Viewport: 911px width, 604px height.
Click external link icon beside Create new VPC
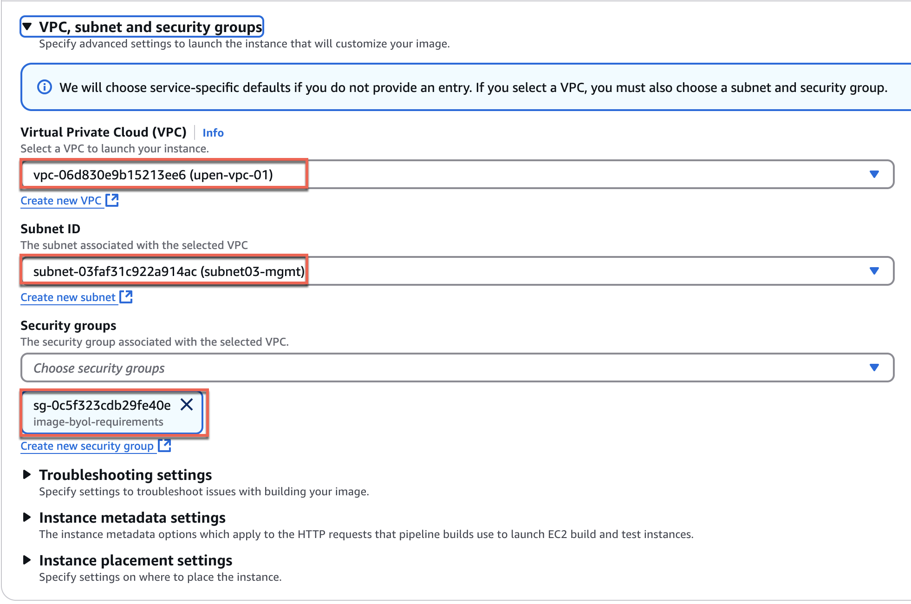tap(112, 200)
